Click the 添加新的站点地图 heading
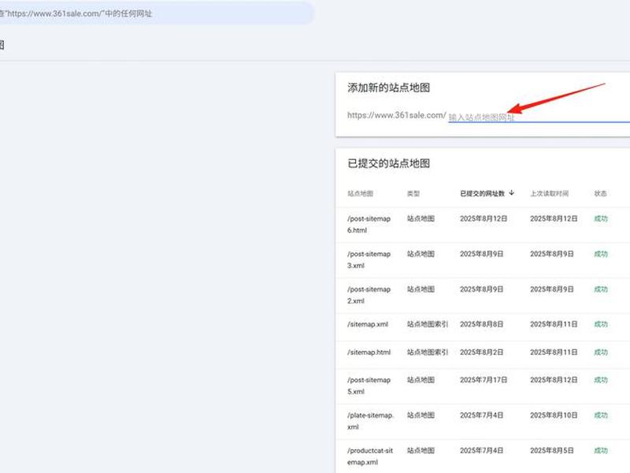This screenshot has width=630, height=473. (388, 88)
